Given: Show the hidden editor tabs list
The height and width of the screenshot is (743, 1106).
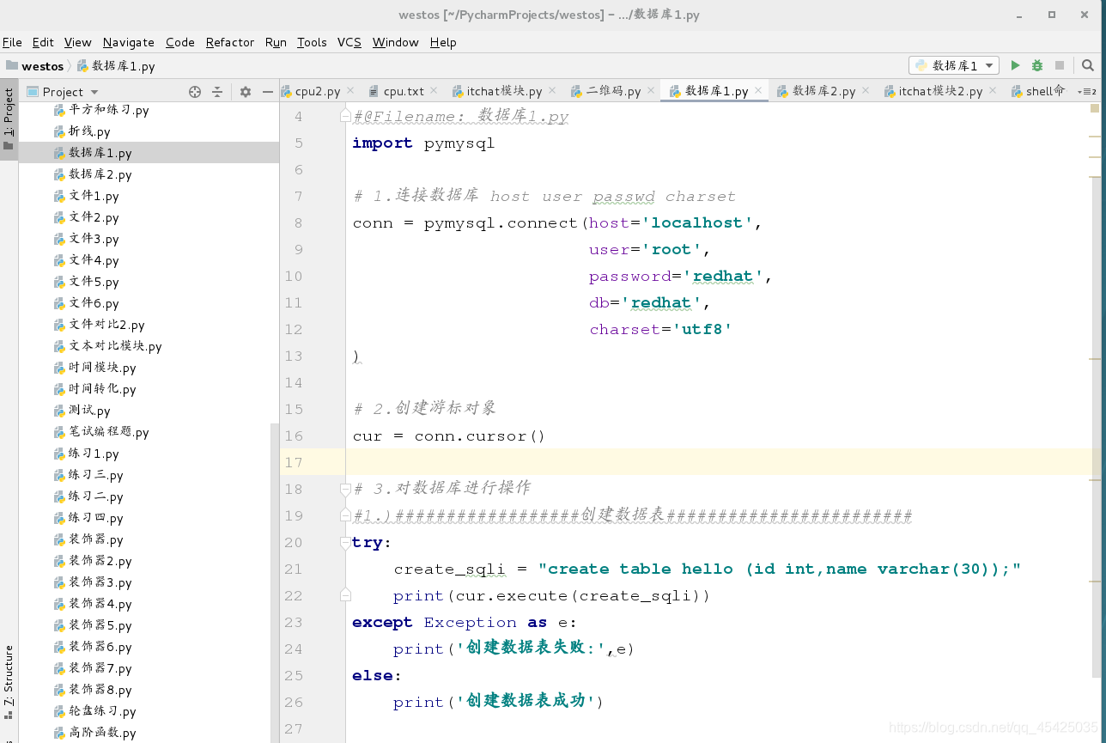Looking at the screenshot, I should 1087,91.
